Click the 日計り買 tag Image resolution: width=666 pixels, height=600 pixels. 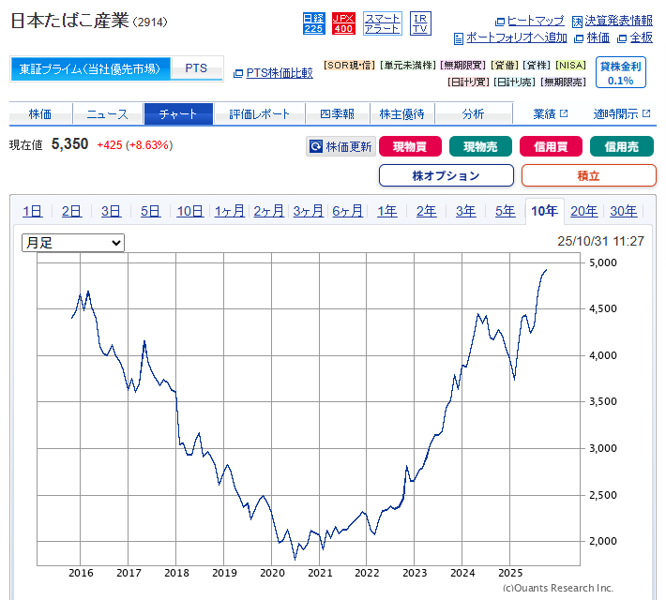click(x=468, y=82)
